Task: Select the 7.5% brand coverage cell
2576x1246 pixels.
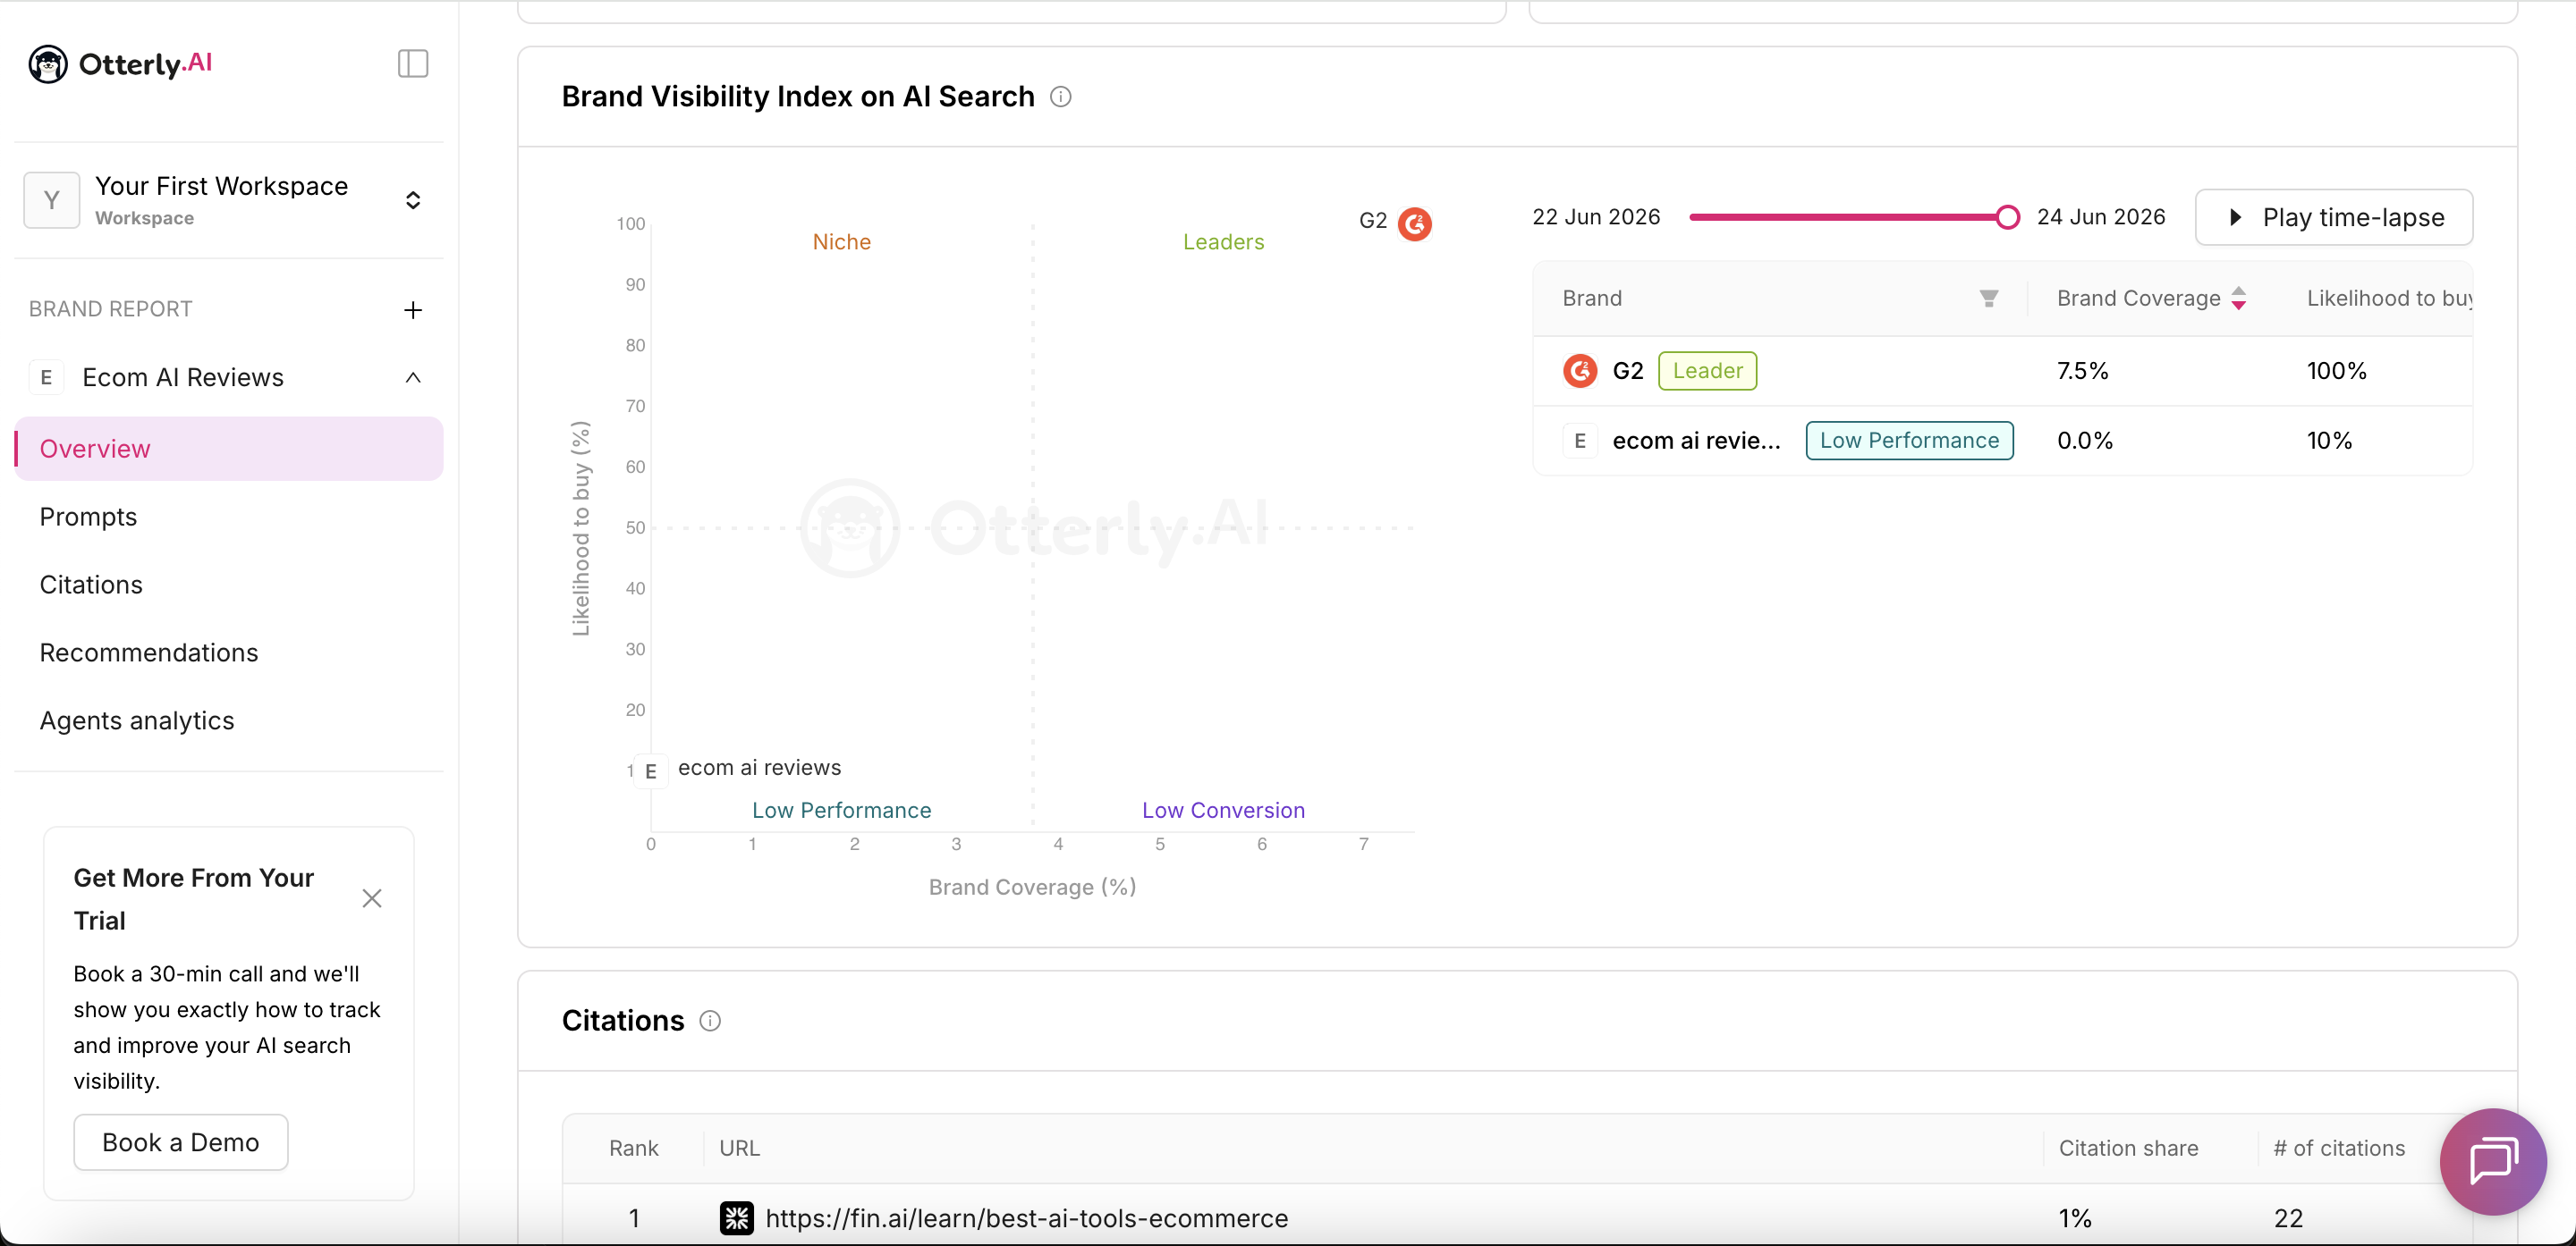Action: (2083, 371)
